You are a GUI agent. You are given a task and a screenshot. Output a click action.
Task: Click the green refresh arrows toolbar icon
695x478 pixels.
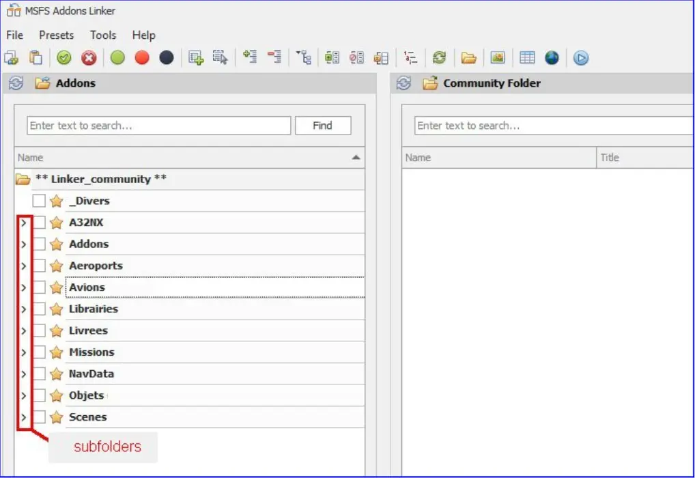(x=439, y=57)
